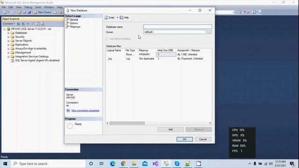Click the Save All icon in main toolbar
This screenshot has height=168, width=299.
click(29, 13)
